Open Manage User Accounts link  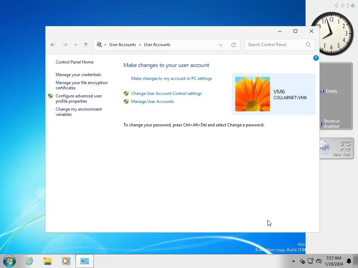pyautogui.click(x=152, y=102)
